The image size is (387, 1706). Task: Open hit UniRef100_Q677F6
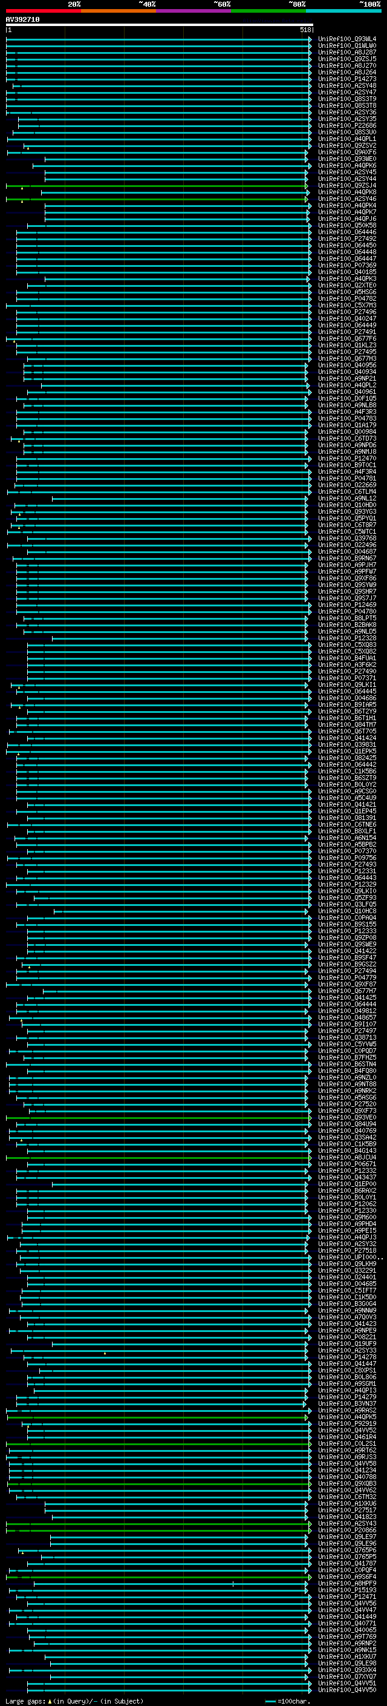(x=346, y=339)
